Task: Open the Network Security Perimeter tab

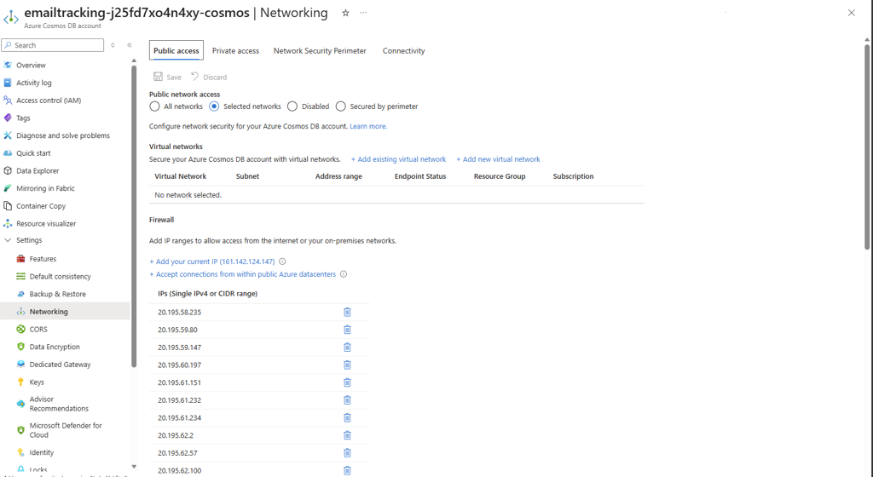Action: [320, 50]
